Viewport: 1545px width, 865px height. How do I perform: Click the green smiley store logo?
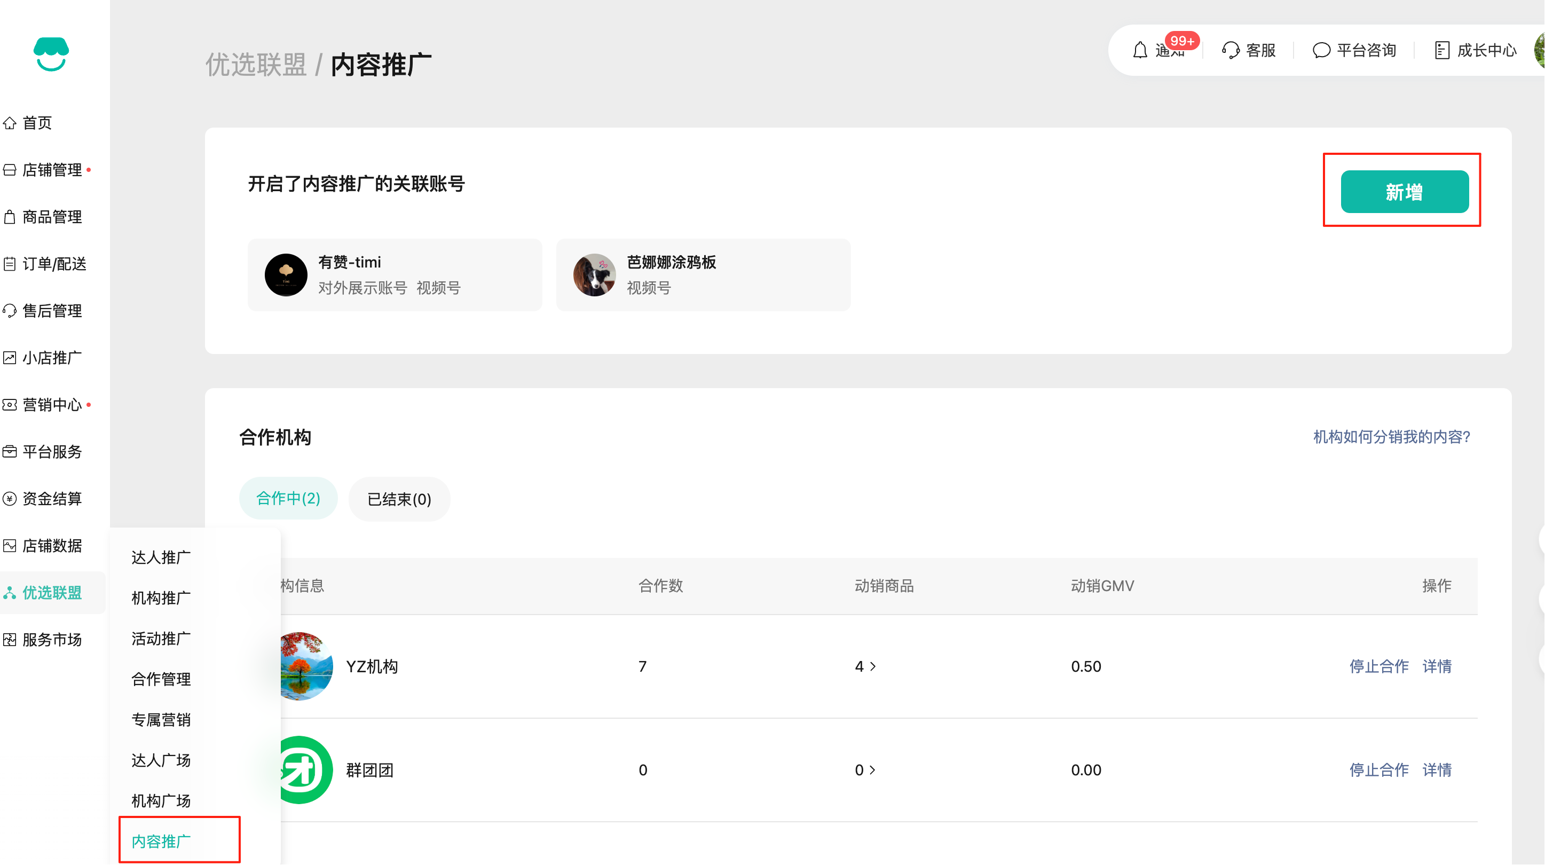[x=51, y=54]
